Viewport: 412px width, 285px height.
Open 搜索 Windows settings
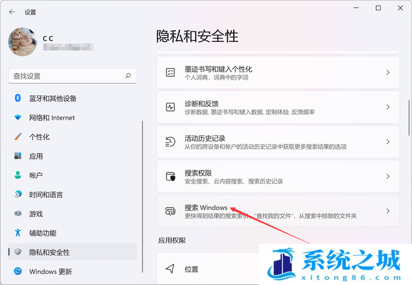pos(278,211)
